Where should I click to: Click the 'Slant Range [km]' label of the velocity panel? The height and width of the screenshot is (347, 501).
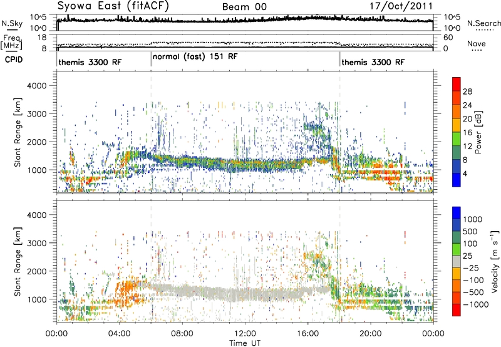(x=18, y=261)
